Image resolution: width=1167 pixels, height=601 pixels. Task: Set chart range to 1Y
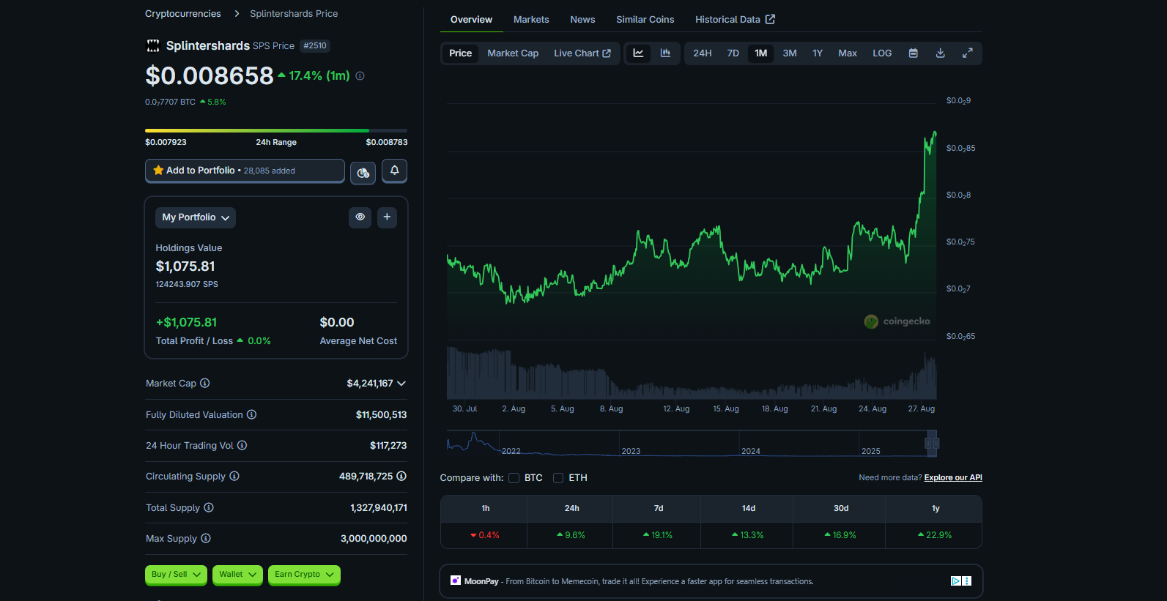pos(818,53)
